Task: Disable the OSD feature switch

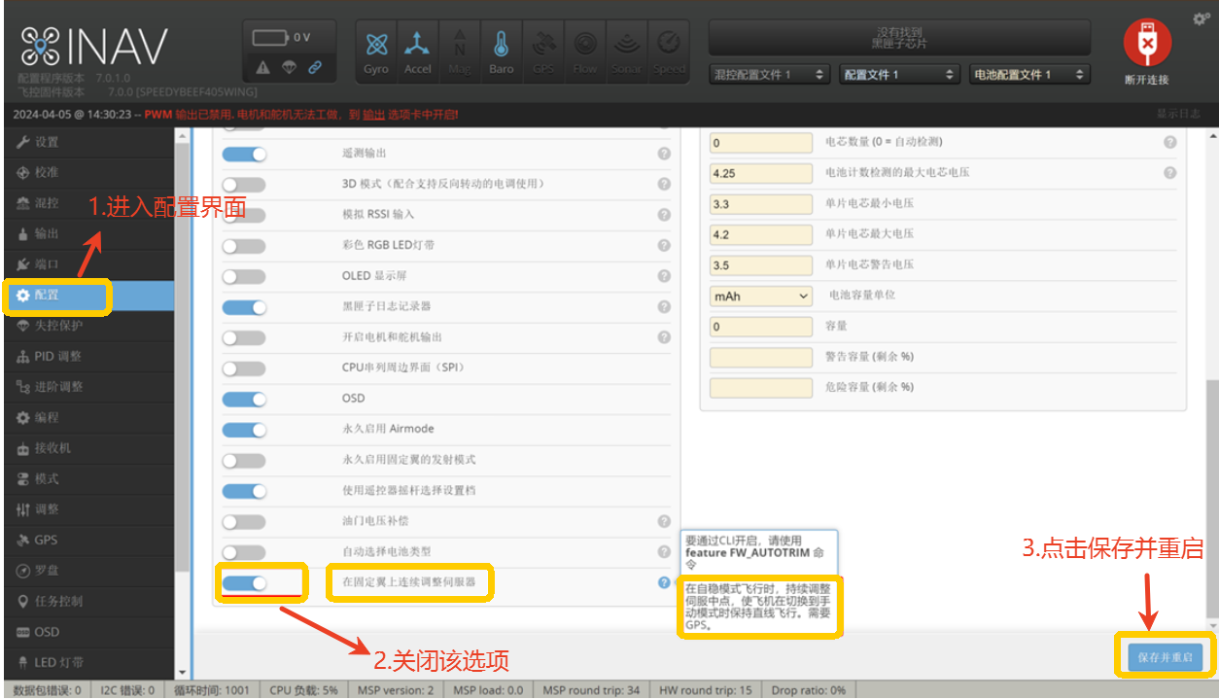Action: pyautogui.click(x=244, y=399)
